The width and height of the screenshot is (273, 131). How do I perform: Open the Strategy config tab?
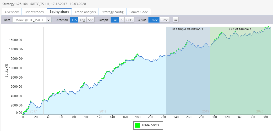112,12
